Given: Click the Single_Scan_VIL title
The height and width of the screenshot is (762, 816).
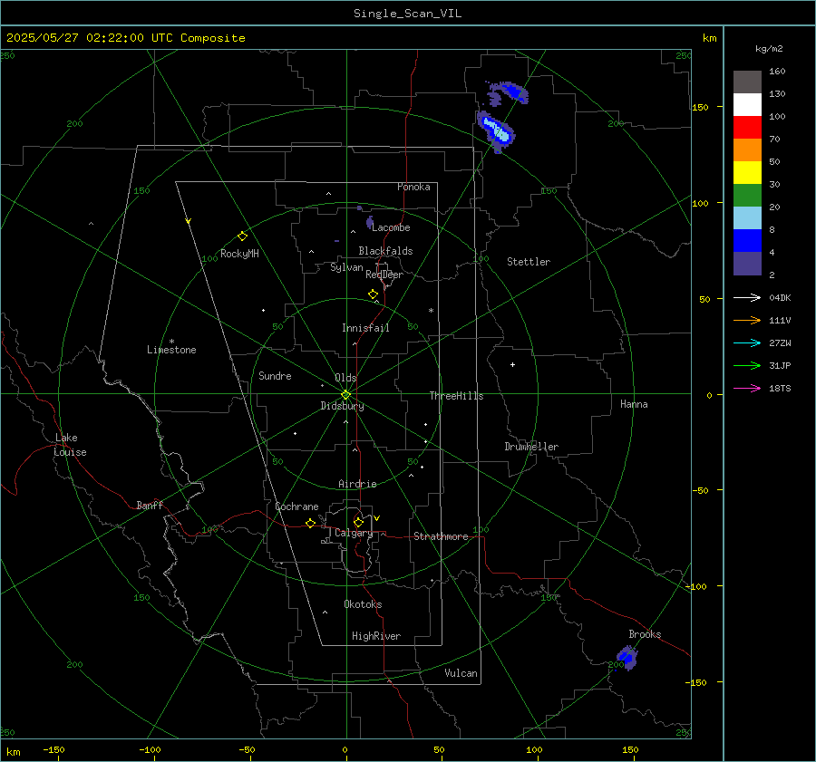Looking at the screenshot, I should 407,14.
